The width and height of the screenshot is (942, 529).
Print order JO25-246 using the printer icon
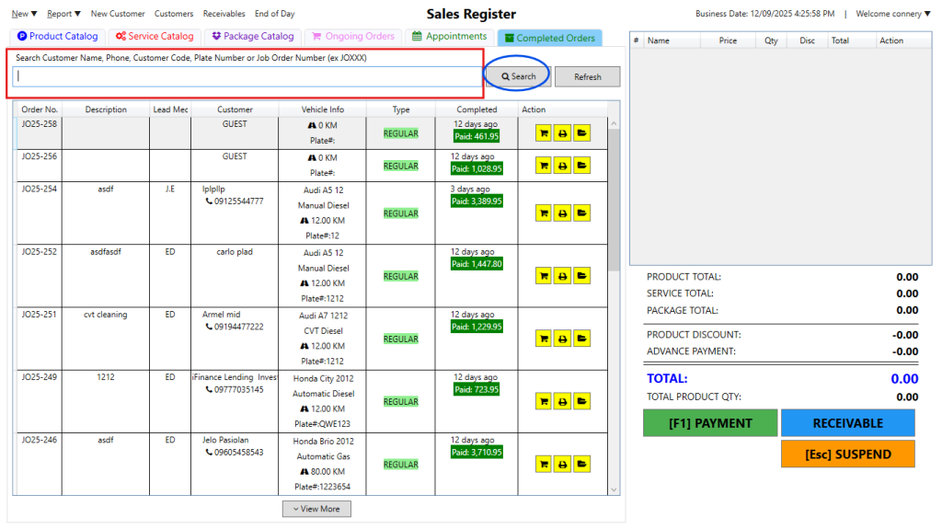562,464
